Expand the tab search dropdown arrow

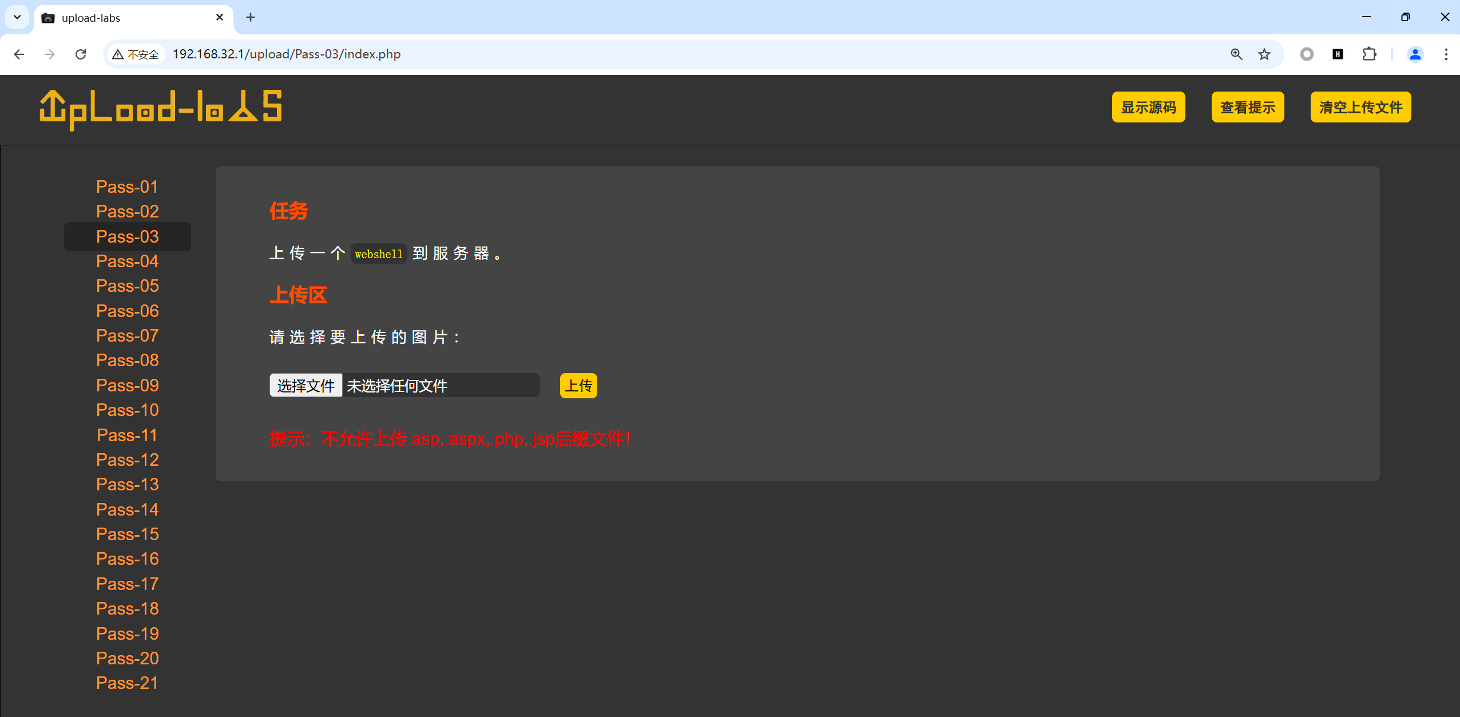tap(17, 17)
